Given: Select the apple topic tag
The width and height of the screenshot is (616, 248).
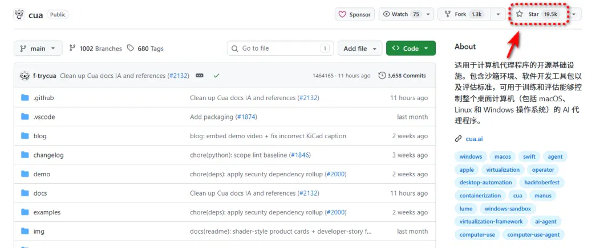Looking at the screenshot, I should 467,170.
